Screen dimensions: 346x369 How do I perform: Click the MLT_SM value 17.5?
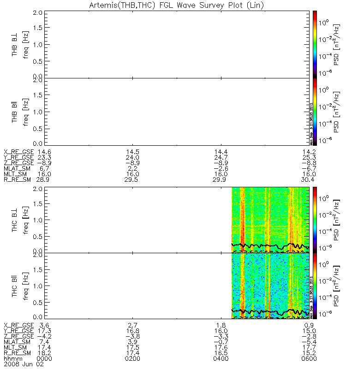click(132, 348)
